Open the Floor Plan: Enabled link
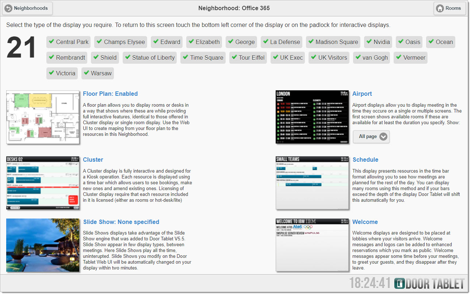This screenshot has height=295, width=471. (x=110, y=94)
